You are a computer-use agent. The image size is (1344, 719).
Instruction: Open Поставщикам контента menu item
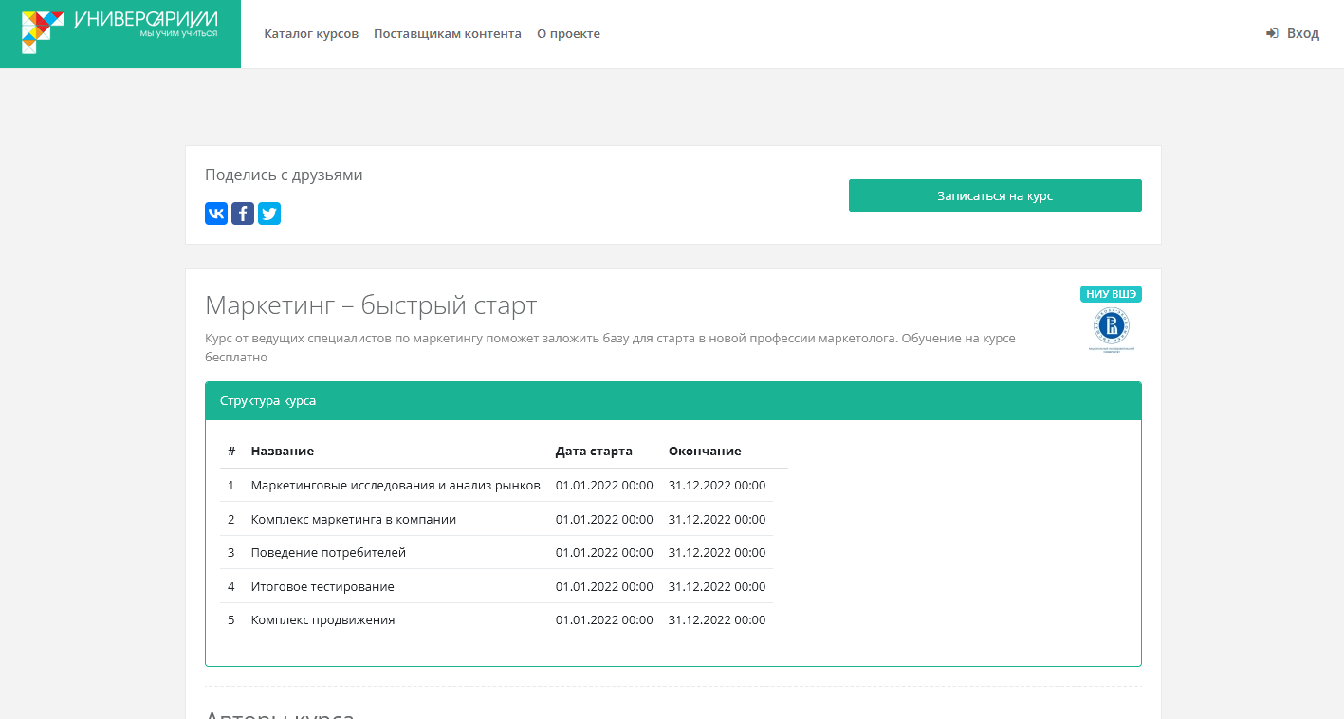tap(448, 33)
